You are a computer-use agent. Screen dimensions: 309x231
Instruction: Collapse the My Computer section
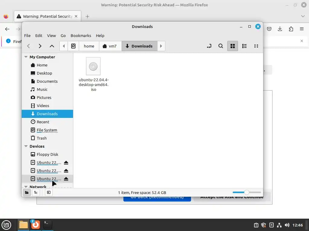(x=26, y=57)
